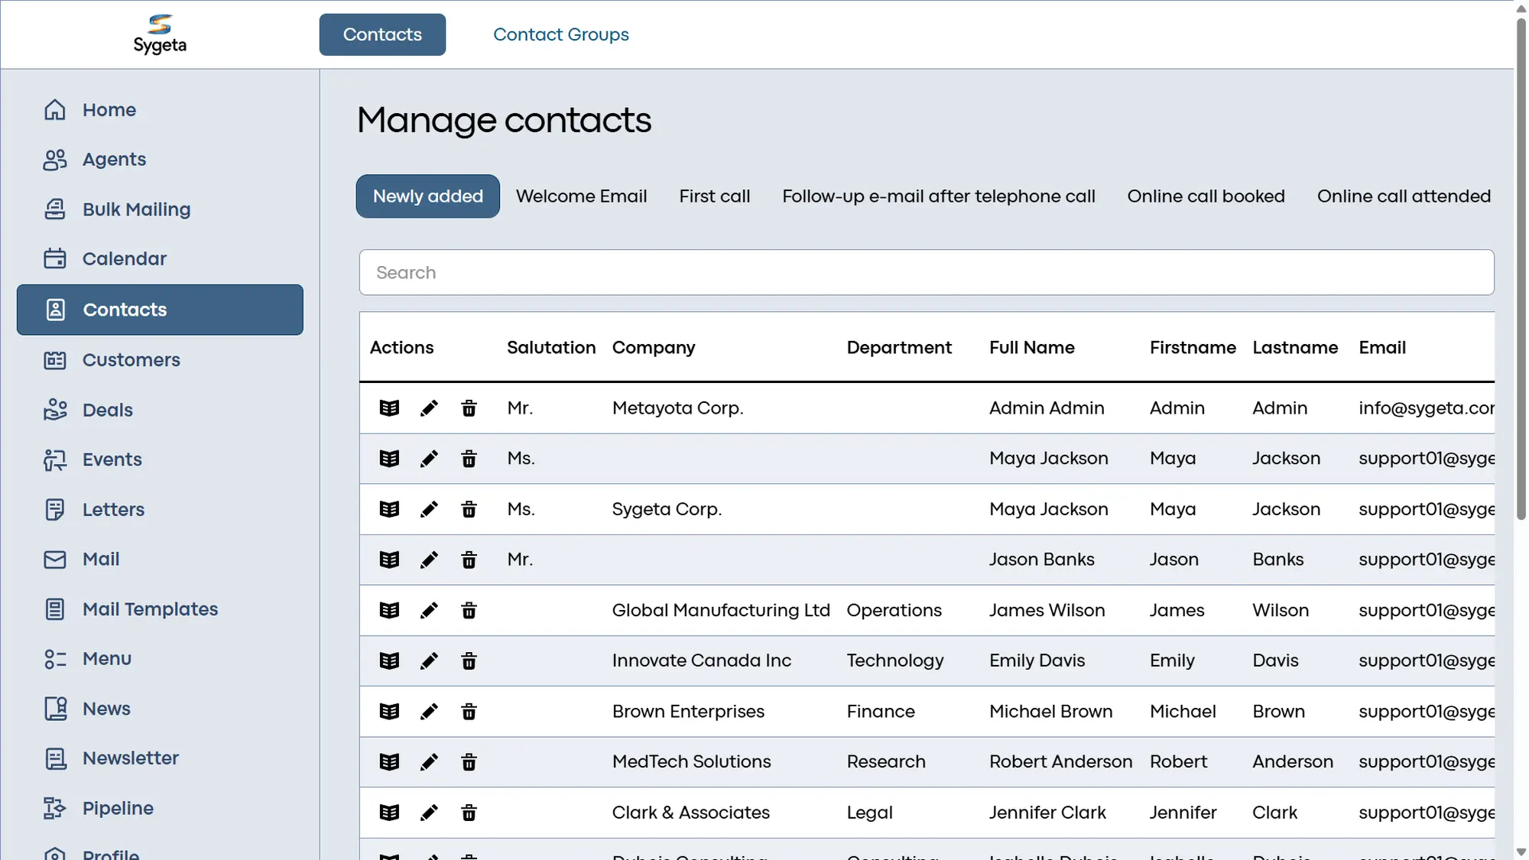The width and height of the screenshot is (1529, 860).
Task: Delete the Jennifer Clark contact
Action: (x=469, y=813)
